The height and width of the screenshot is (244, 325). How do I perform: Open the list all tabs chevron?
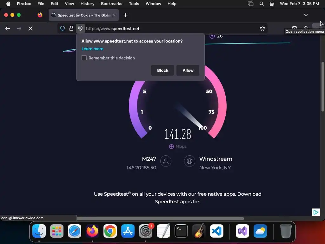click(306, 15)
